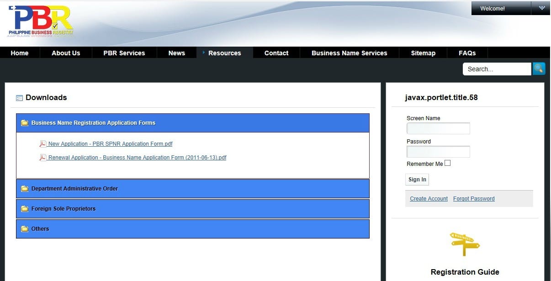Click the Welcome! label in top bar
Screen dimensions: 551x281
point(493,9)
